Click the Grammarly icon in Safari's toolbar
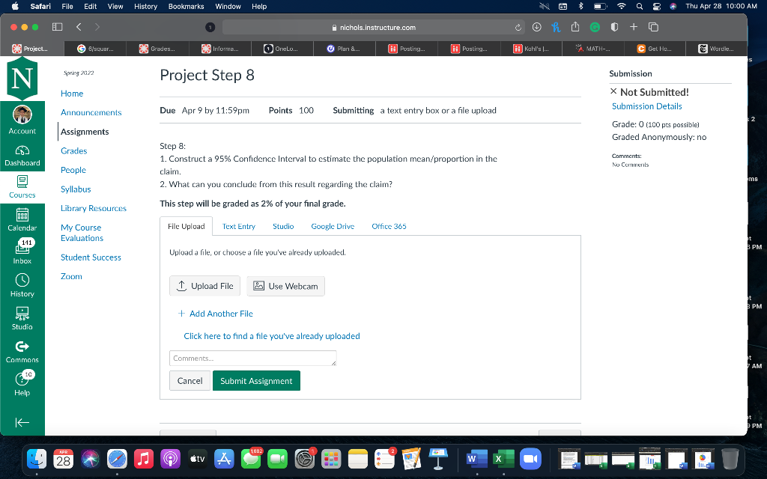Viewport: 767px width, 479px height. point(595,26)
